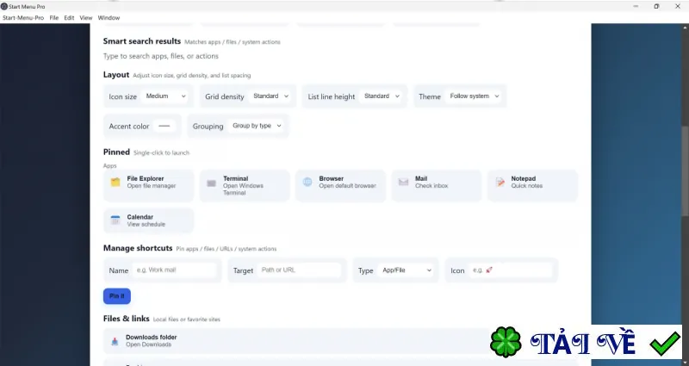Screen dimensions: 689x366
Task: Click the "Manage shortcuts" heading
Action: pos(138,248)
